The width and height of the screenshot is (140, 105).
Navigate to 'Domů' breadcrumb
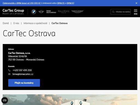click(x=6, y=23)
